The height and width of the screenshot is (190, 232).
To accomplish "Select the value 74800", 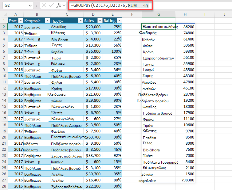I will pyautogui.click(x=185, y=33).
